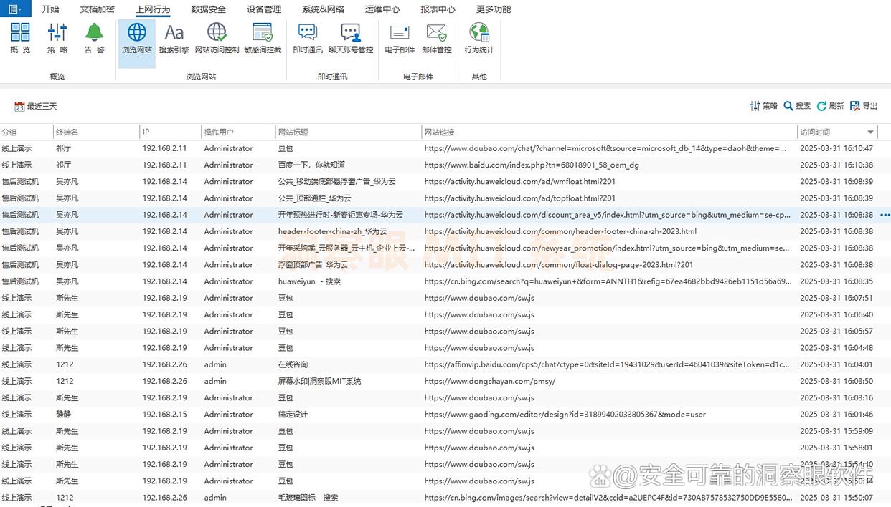Open the 搜索引擎 icon
891x507 pixels.
[174, 39]
